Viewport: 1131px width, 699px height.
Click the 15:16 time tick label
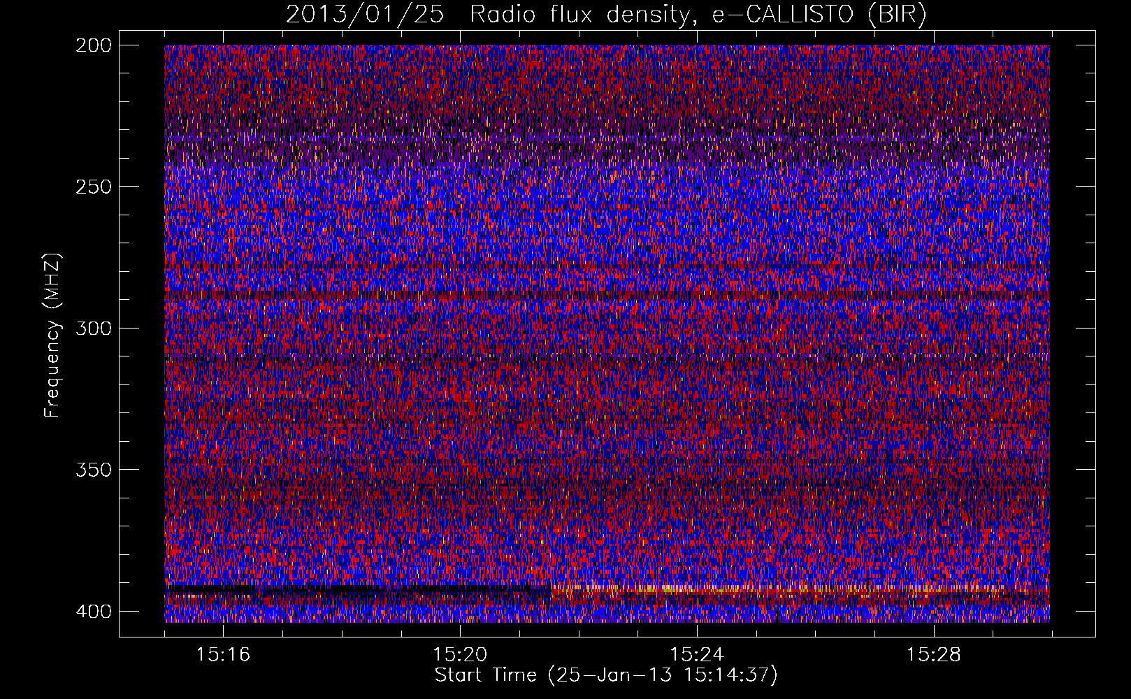coord(223,655)
